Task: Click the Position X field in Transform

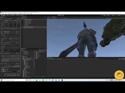Action: click(11, 24)
